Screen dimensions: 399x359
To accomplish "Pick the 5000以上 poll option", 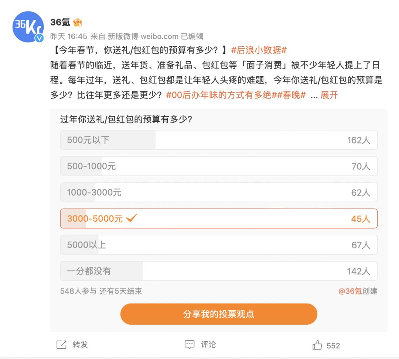I will click(x=219, y=245).
